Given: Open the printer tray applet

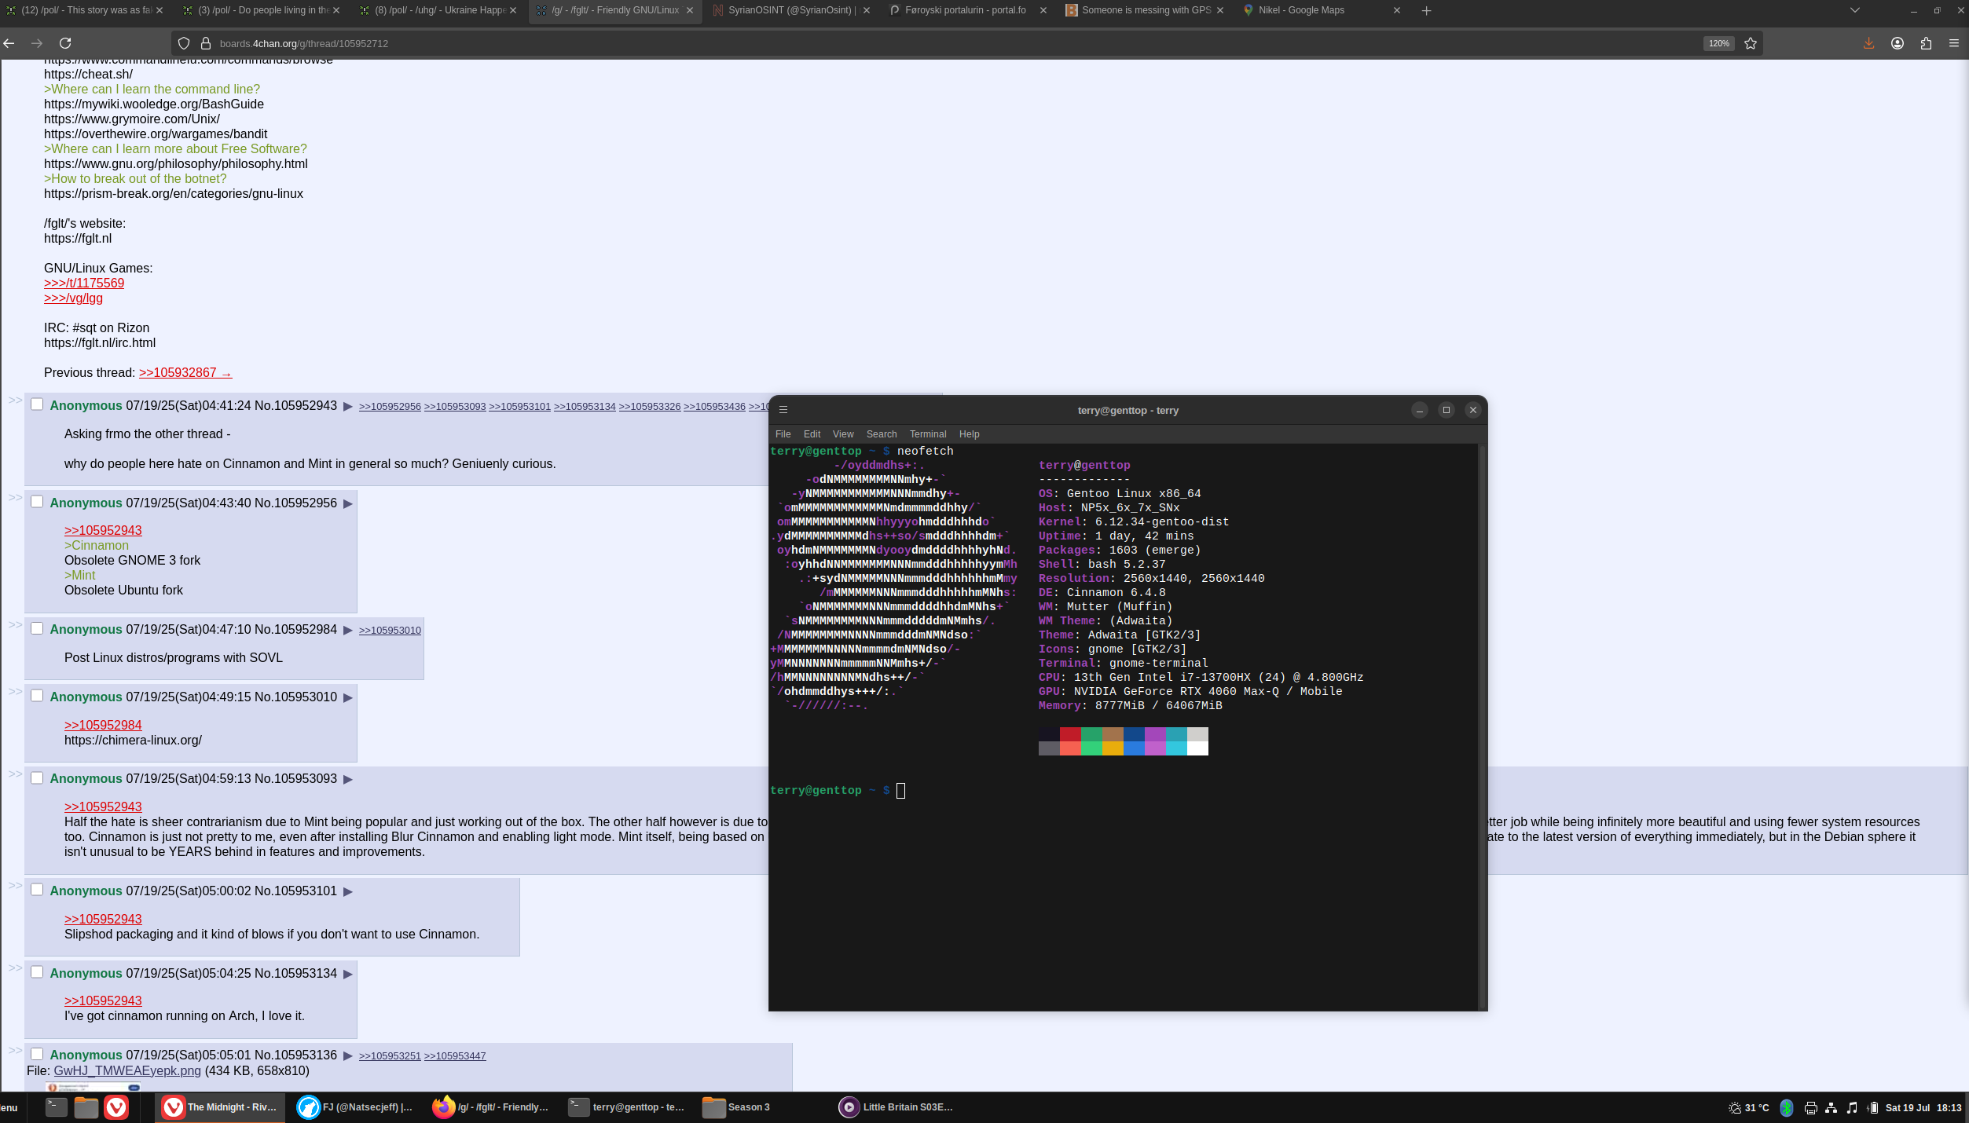Looking at the screenshot, I should (x=1811, y=1107).
